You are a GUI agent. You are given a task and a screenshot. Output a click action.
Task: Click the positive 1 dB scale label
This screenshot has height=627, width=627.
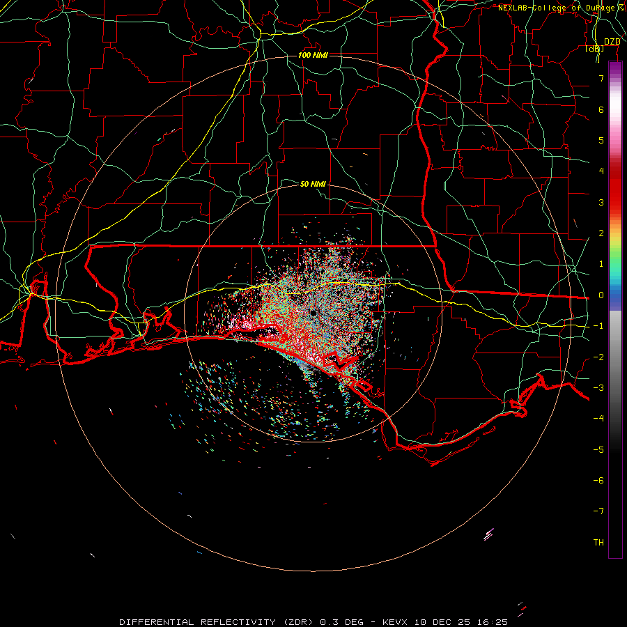(601, 264)
